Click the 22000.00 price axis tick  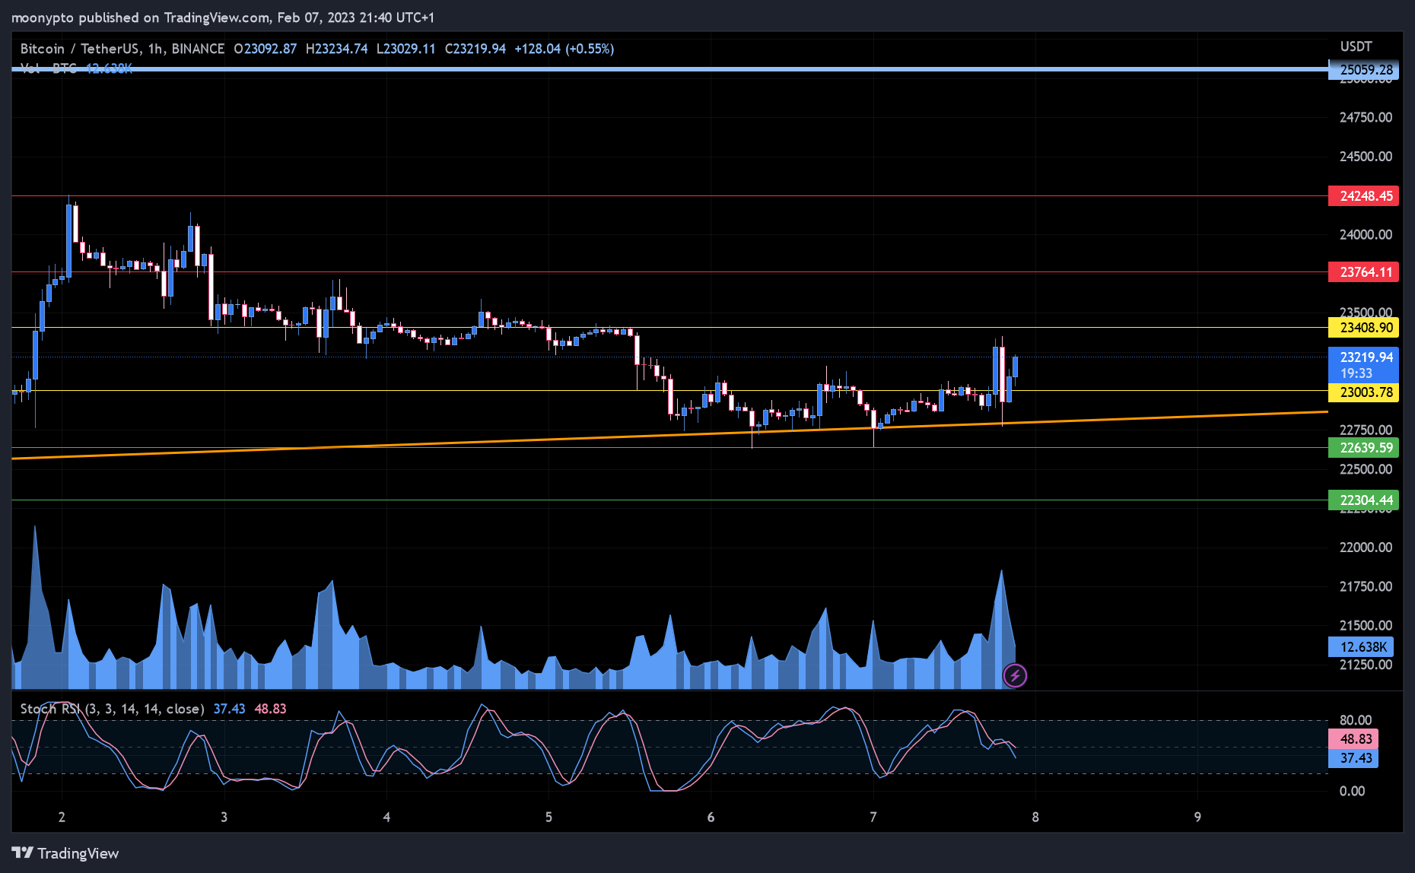coord(1366,548)
